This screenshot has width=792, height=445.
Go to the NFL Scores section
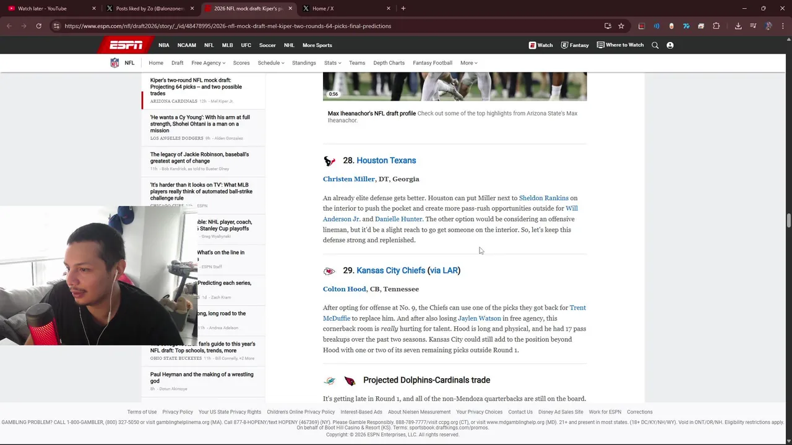241,63
